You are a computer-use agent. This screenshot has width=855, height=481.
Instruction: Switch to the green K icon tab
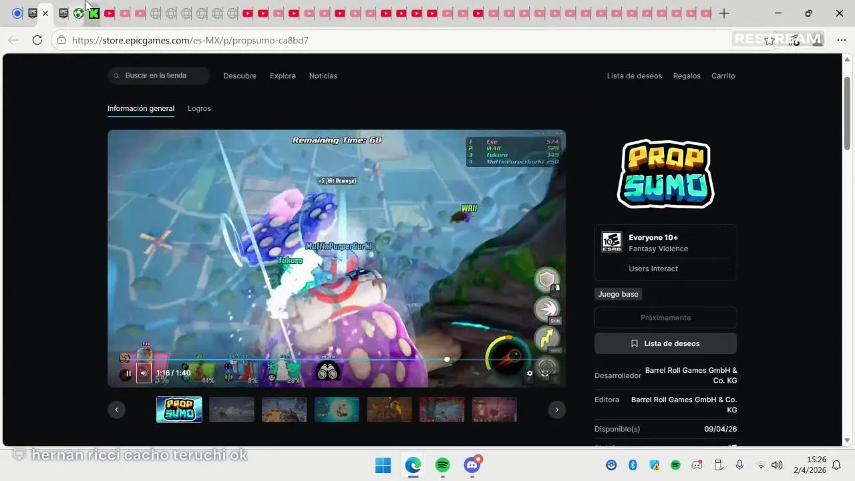(94, 13)
